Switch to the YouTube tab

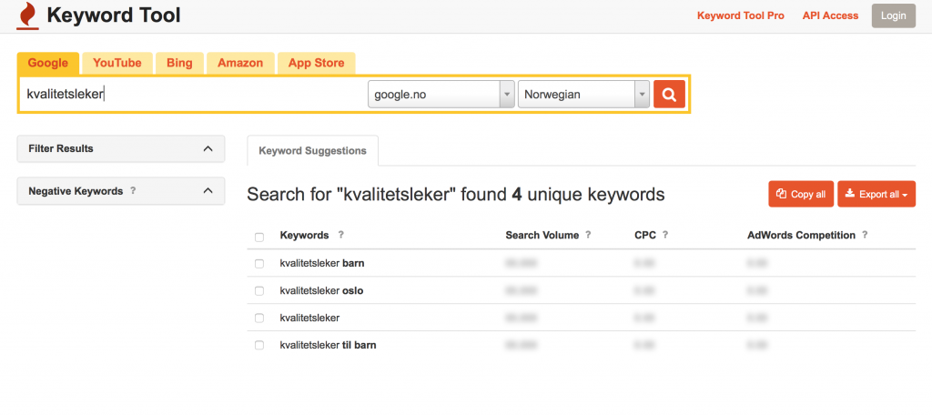coord(117,63)
